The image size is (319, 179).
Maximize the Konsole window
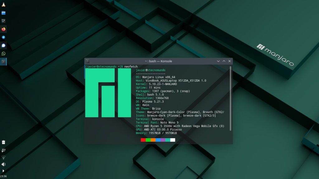[224, 61]
